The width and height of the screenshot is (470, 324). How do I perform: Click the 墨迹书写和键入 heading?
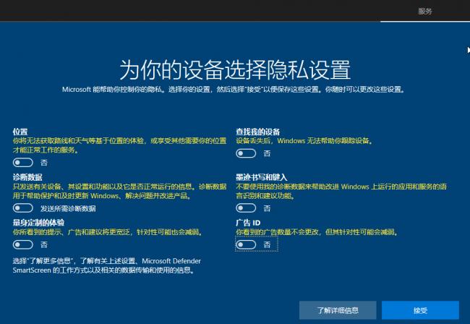coord(261,177)
